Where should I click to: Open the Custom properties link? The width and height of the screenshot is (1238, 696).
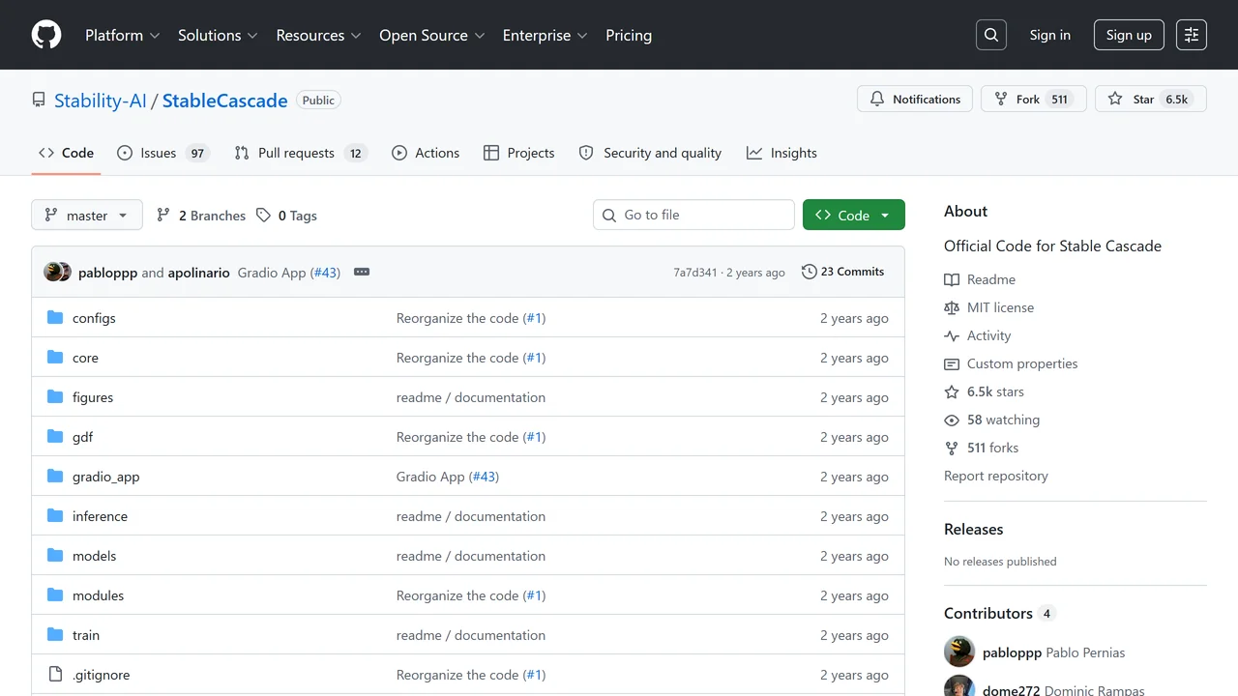1022,363
